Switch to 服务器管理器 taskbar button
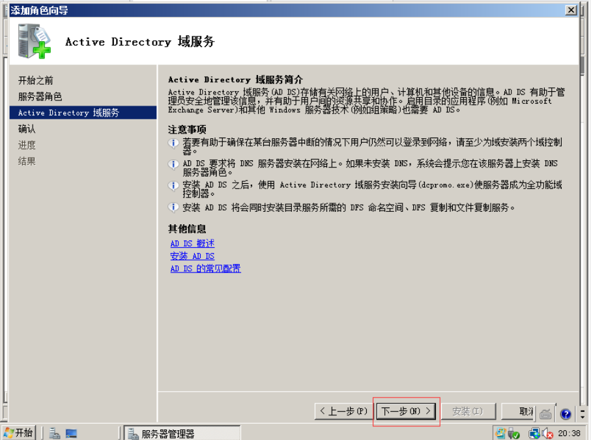 pyautogui.click(x=182, y=433)
